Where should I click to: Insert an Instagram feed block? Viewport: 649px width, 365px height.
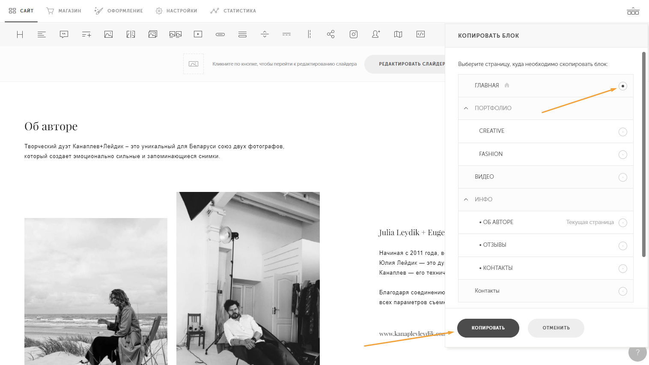coord(354,34)
